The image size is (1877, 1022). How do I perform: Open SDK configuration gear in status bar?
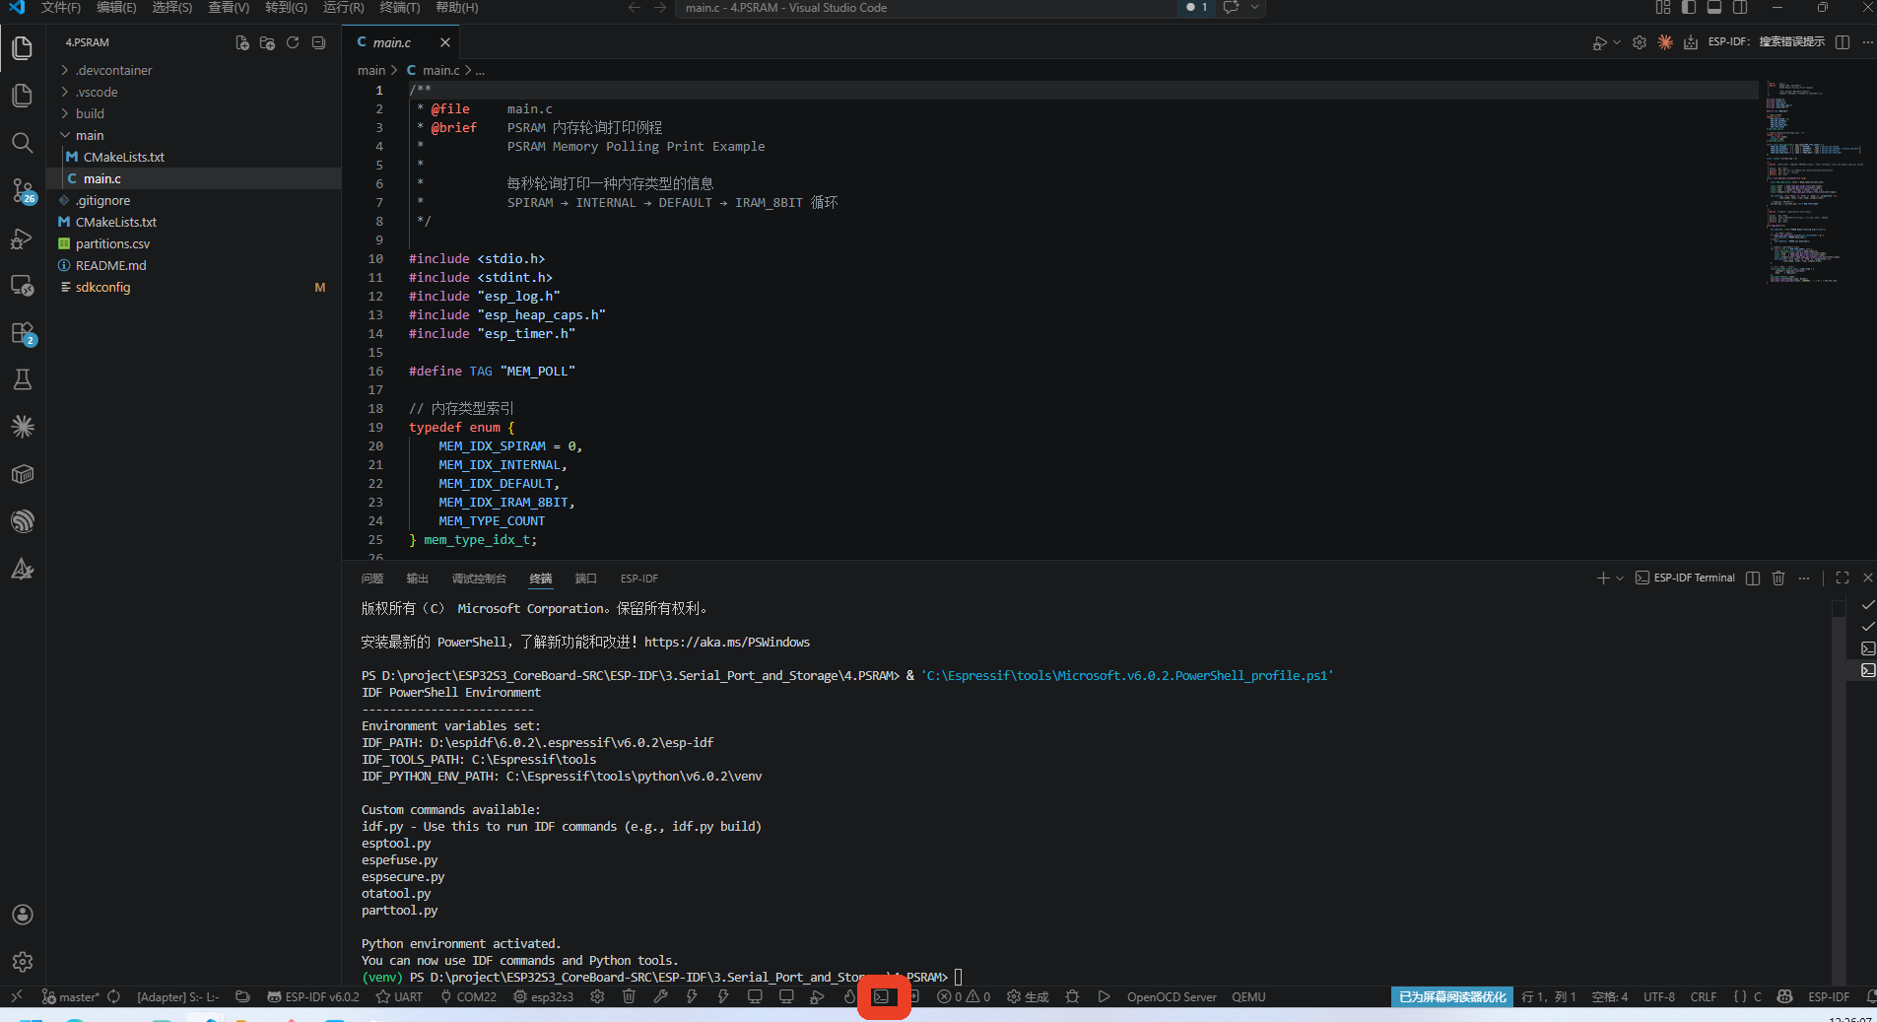pyautogui.click(x=597, y=996)
